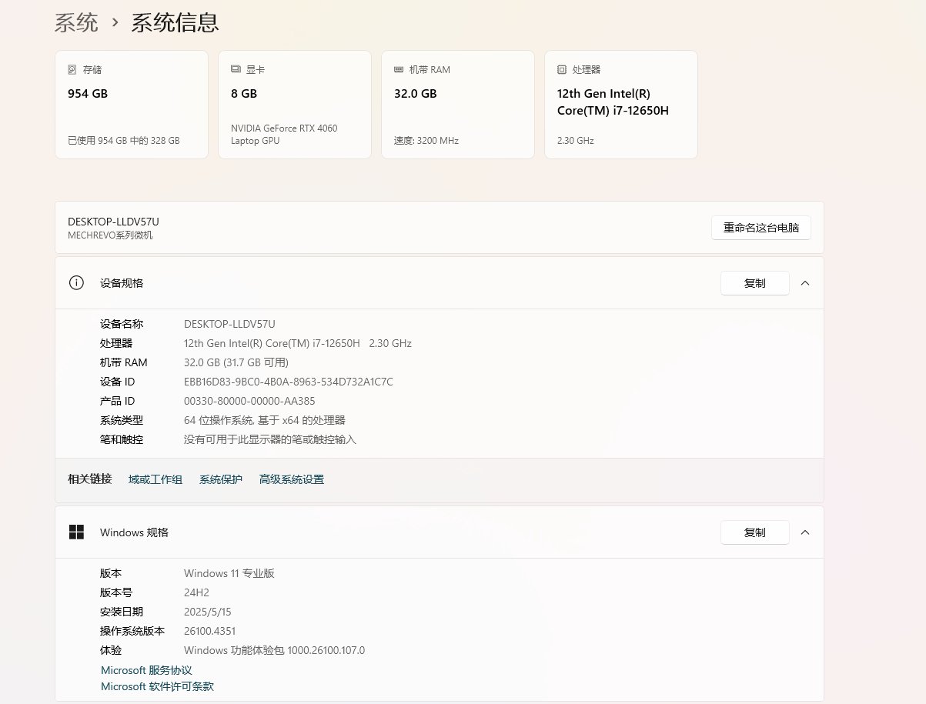Copy device specs with the 设备规格 复制 button
Screen dimensions: 926x704
point(755,283)
